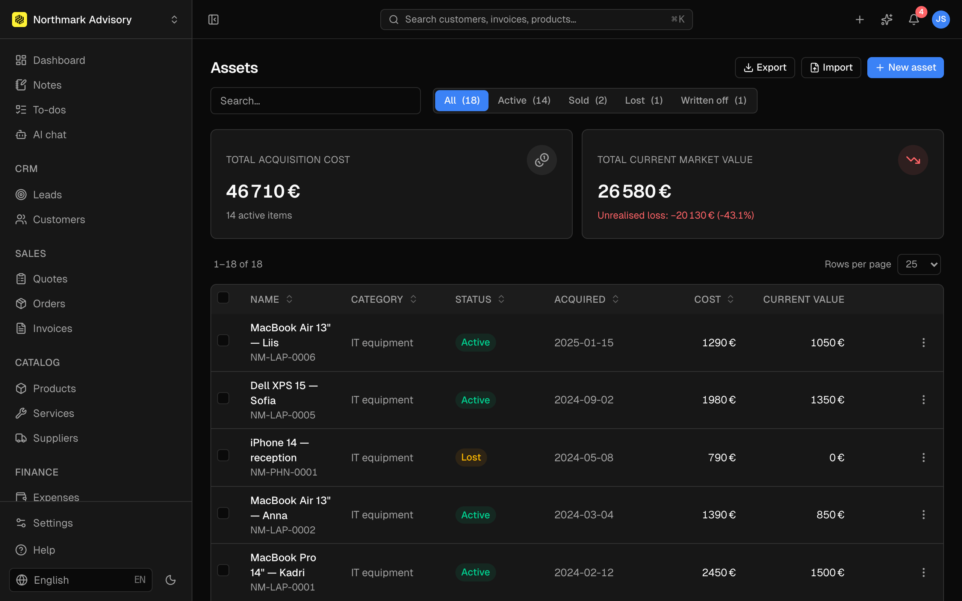Open the English language selector
Image resolution: width=962 pixels, height=601 pixels.
(81, 580)
